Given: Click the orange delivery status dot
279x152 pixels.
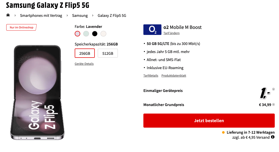Looking at the screenshot, I should point(223,132).
